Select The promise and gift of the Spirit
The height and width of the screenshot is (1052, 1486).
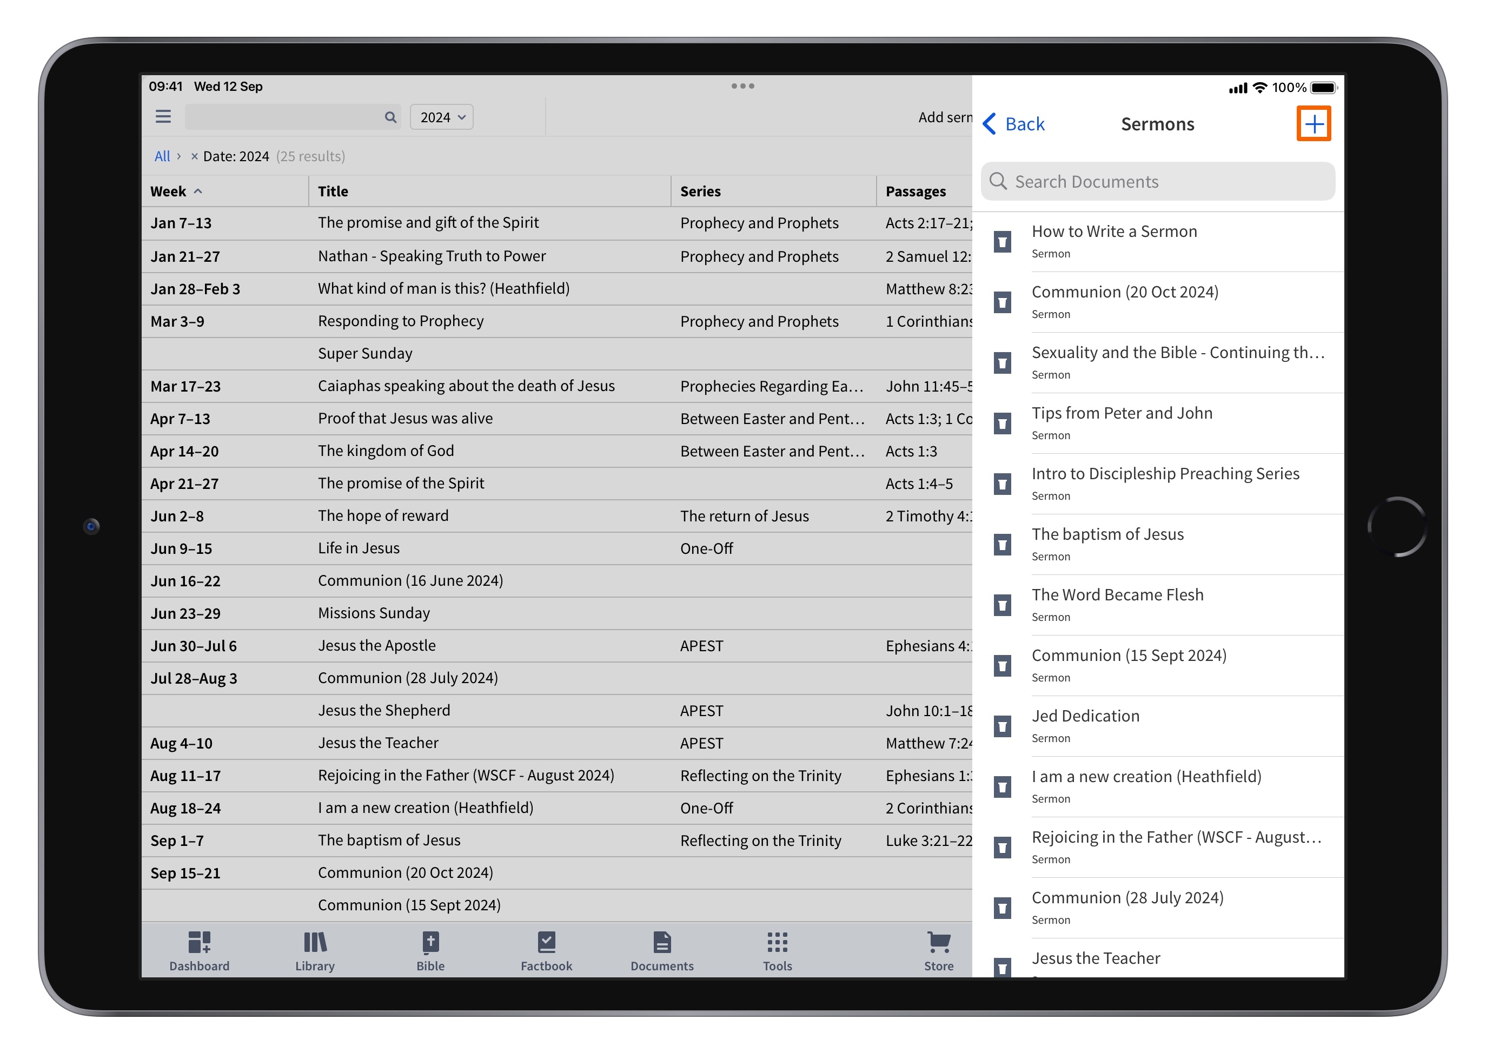coord(428,223)
